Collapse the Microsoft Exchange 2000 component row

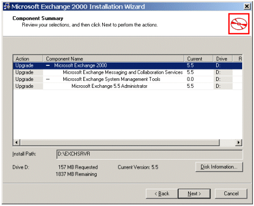click(x=48, y=65)
